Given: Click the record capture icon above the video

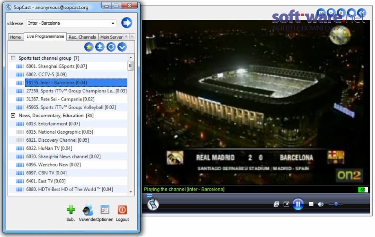Looking at the screenshot, I should (341, 12).
